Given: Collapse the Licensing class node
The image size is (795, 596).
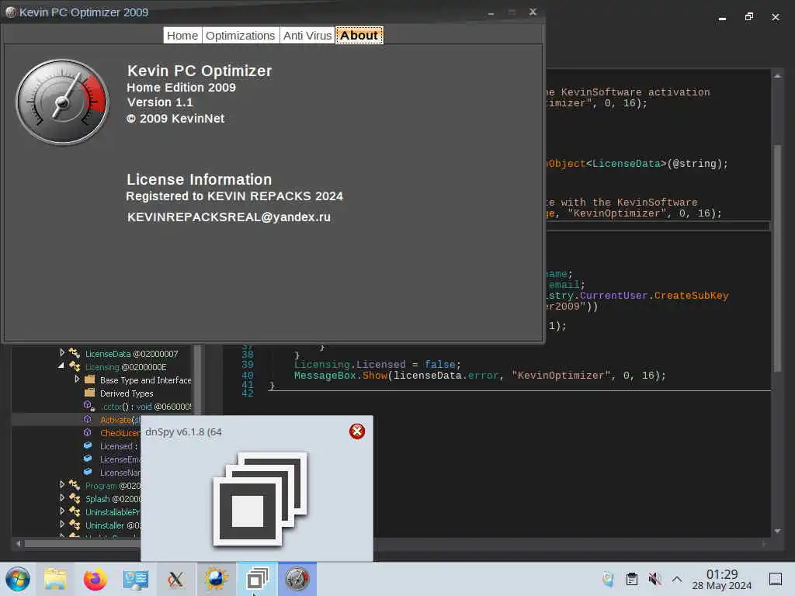Looking at the screenshot, I should [x=61, y=366].
